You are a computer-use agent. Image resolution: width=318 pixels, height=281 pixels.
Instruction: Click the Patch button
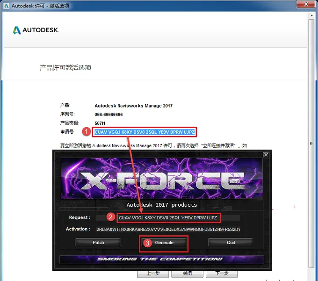tap(98, 243)
